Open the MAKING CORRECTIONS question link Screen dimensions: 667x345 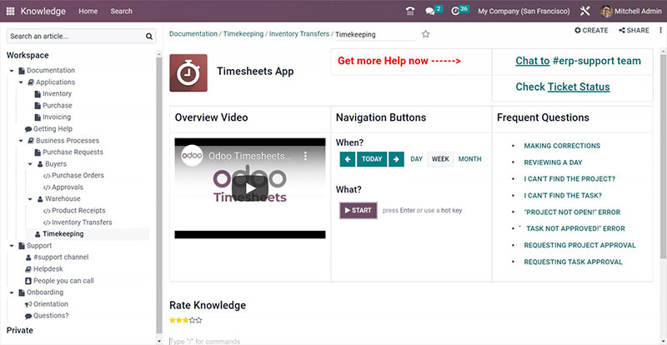coord(561,146)
